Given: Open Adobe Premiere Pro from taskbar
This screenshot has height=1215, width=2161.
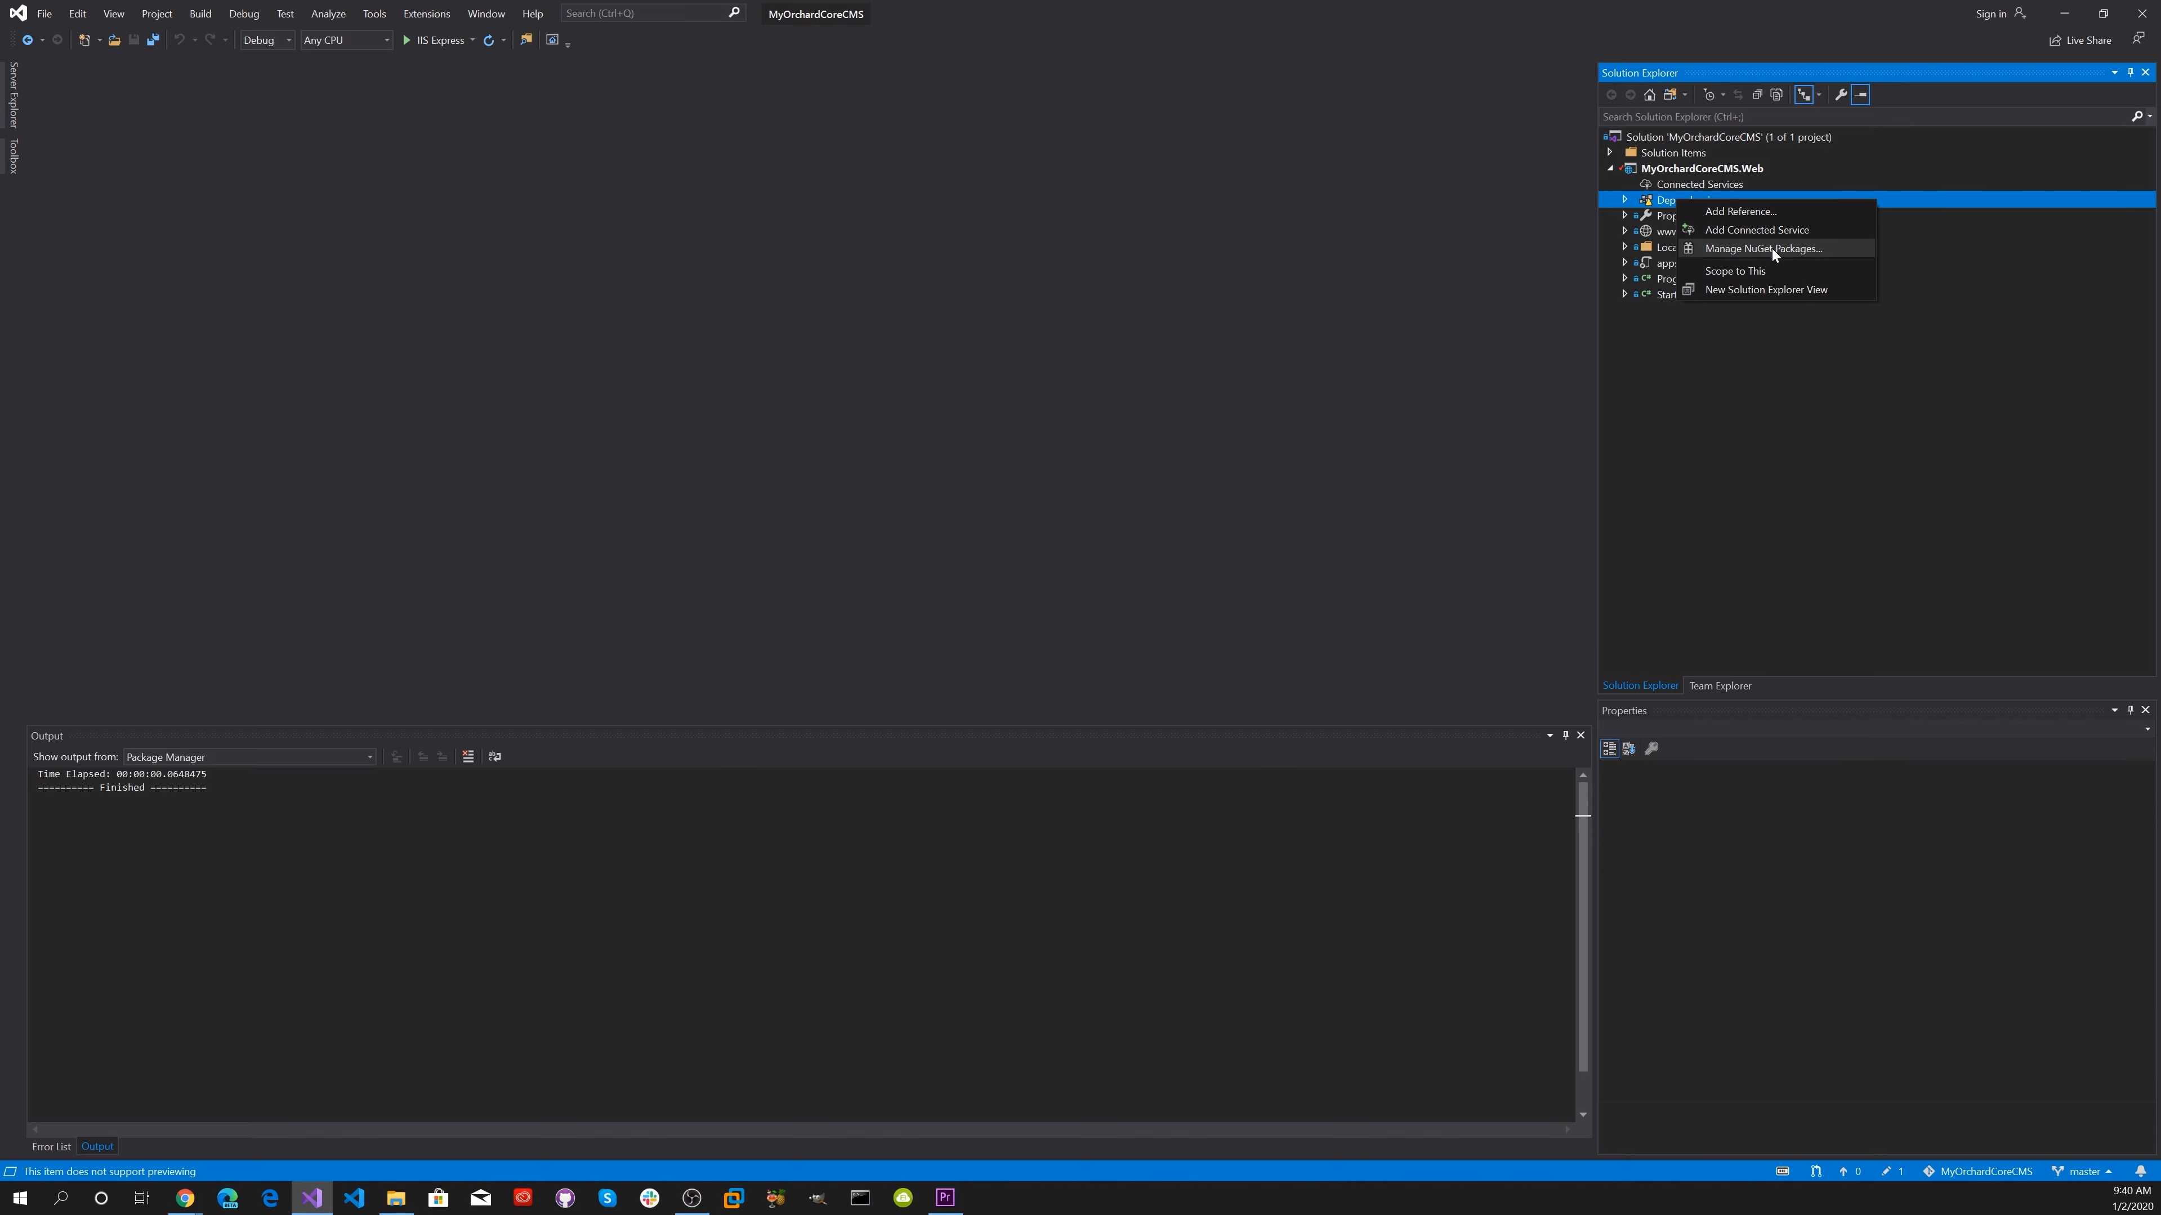Looking at the screenshot, I should (x=945, y=1198).
